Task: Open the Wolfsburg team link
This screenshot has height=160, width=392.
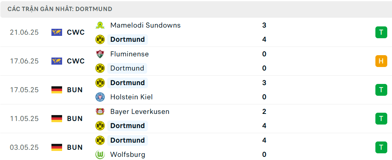Action: pyautogui.click(x=128, y=154)
